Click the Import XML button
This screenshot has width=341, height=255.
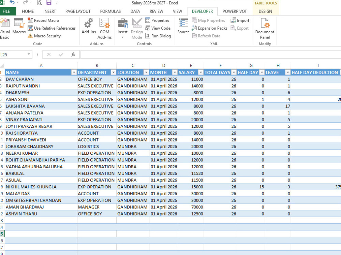[x=240, y=20]
